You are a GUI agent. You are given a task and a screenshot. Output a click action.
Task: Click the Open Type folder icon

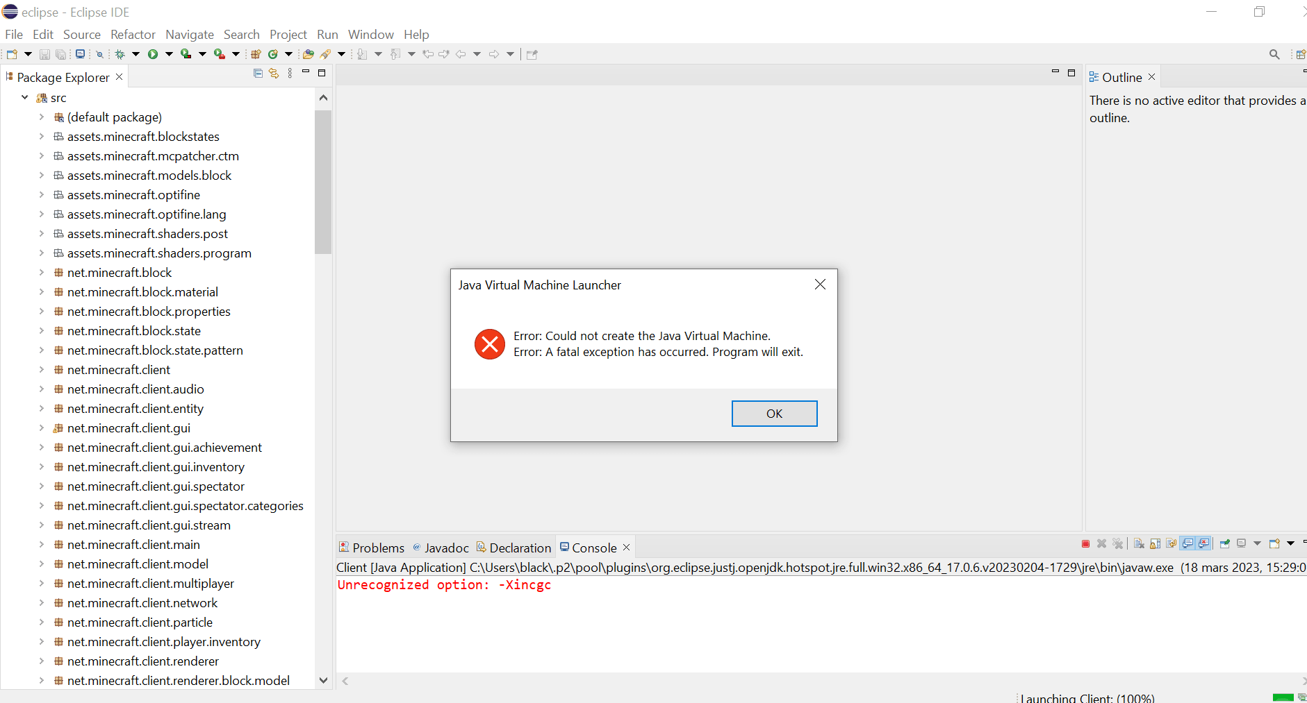[309, 54]
